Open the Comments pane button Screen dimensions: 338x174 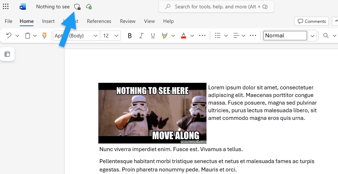pos(311,21)
